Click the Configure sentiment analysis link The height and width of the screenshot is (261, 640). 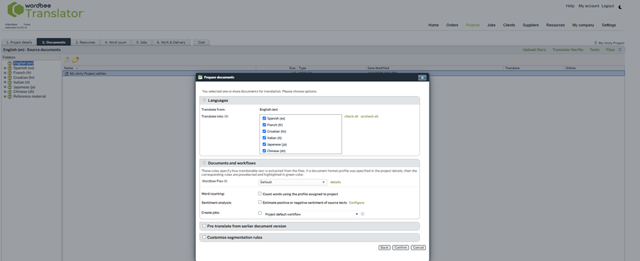coord(356,202)
